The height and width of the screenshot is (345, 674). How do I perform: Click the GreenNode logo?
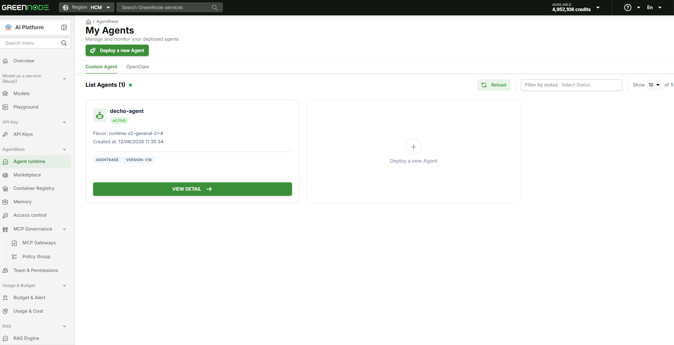click(x=26, y=7)
